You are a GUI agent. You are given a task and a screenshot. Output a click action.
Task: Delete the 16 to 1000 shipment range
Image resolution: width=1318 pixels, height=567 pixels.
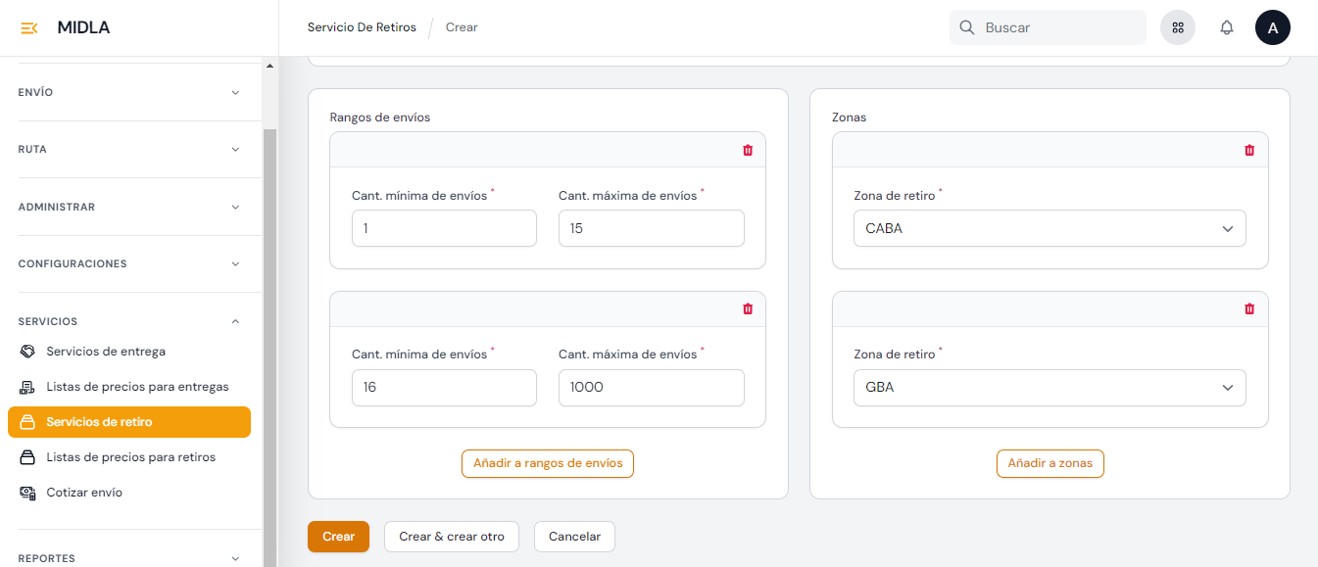click(748, 308)
